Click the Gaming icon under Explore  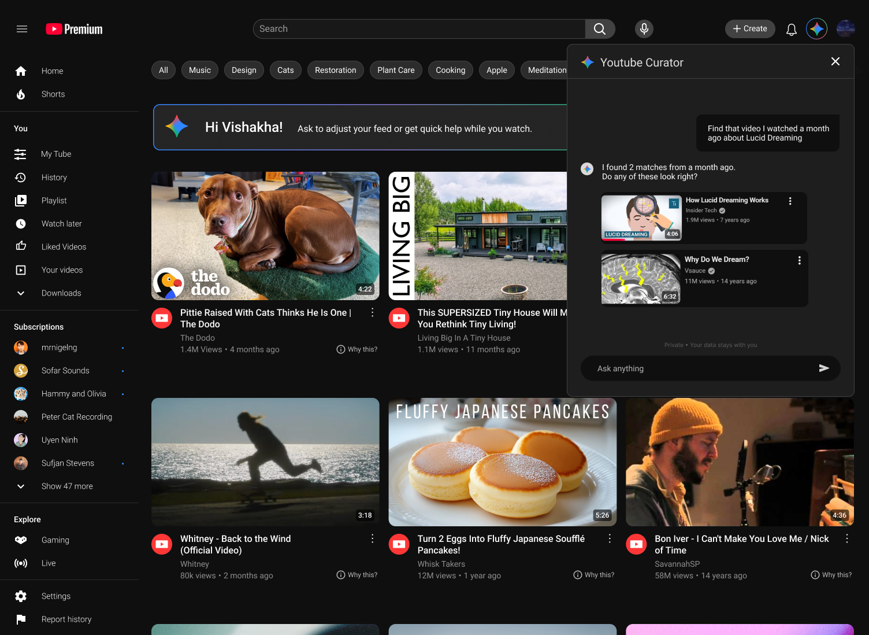coord(21,540)
